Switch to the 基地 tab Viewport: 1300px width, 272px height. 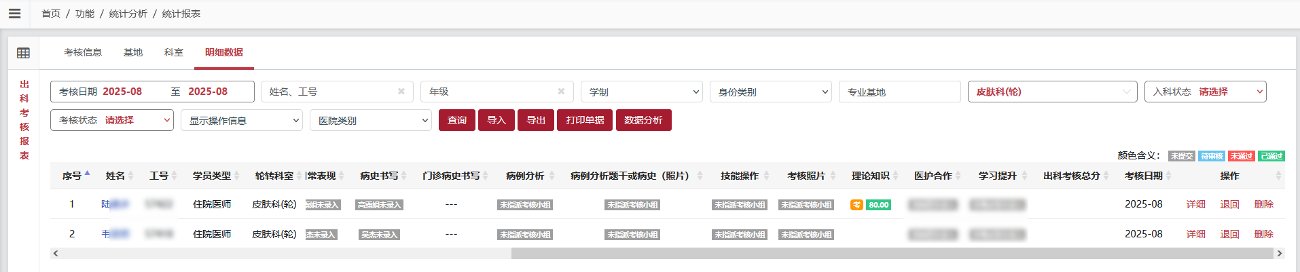(133, 52)
